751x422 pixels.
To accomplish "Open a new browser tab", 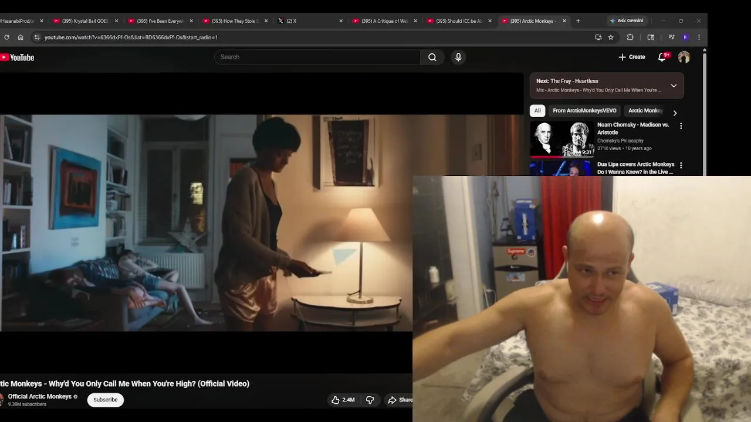I will [578, 21].
